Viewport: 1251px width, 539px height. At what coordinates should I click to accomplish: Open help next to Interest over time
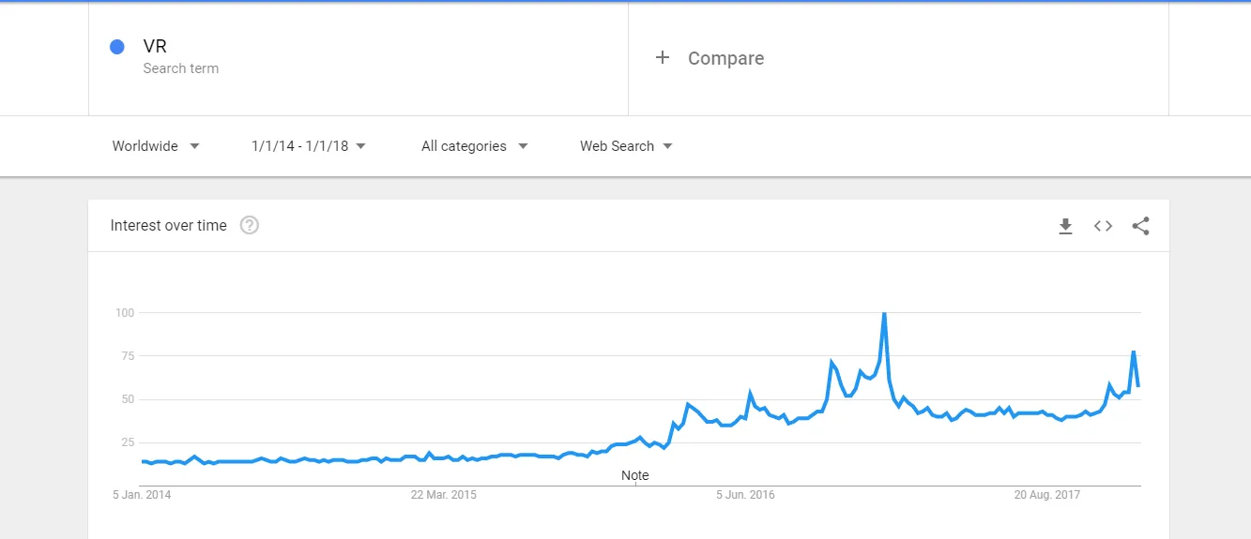point(249,225)
